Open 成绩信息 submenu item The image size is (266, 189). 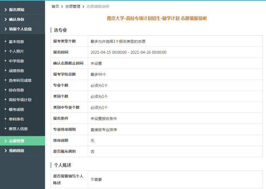pos(16,71)
